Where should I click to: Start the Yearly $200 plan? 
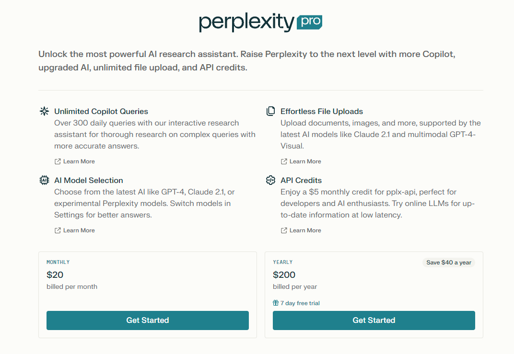374,320
